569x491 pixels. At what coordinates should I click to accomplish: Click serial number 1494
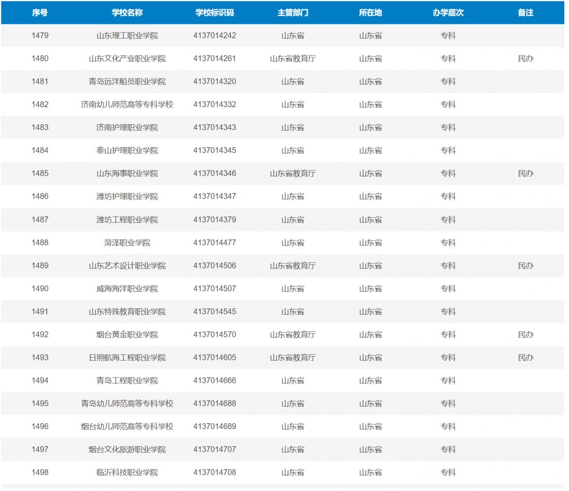point(40,380)
